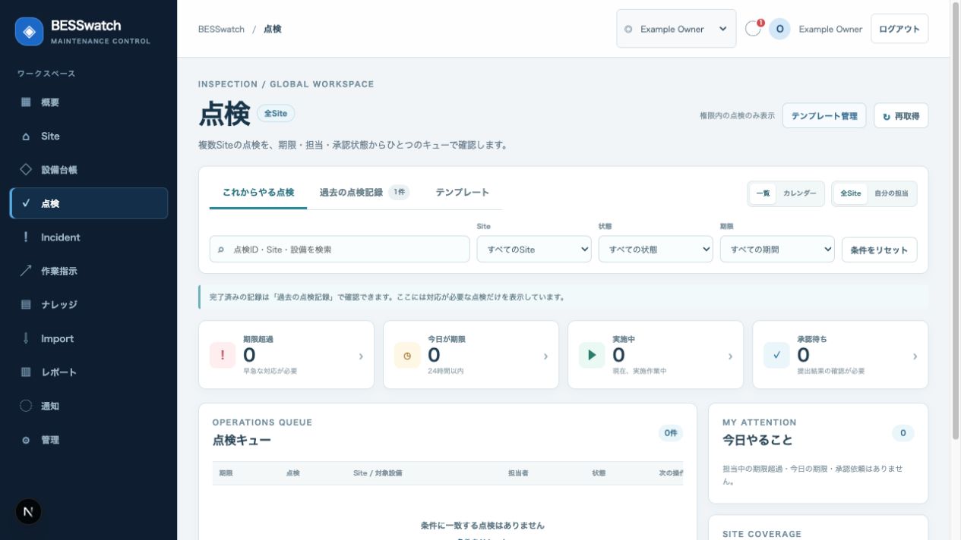Screen dimensions: 961x540
Task: Click the 再取得 refresh button
Action: pyautogui.click(x=901, y=116)
